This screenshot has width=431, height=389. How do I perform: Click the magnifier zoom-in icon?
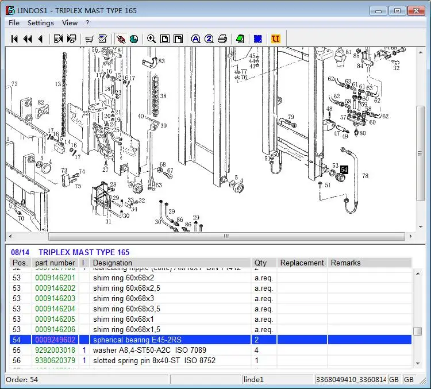(x=152, y=39)
